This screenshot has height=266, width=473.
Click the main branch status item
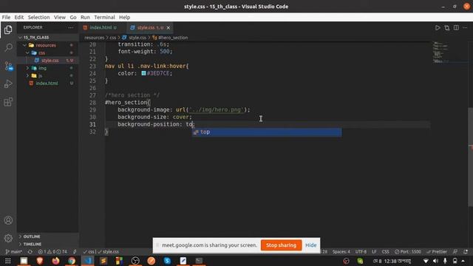(x=13, y=251)
